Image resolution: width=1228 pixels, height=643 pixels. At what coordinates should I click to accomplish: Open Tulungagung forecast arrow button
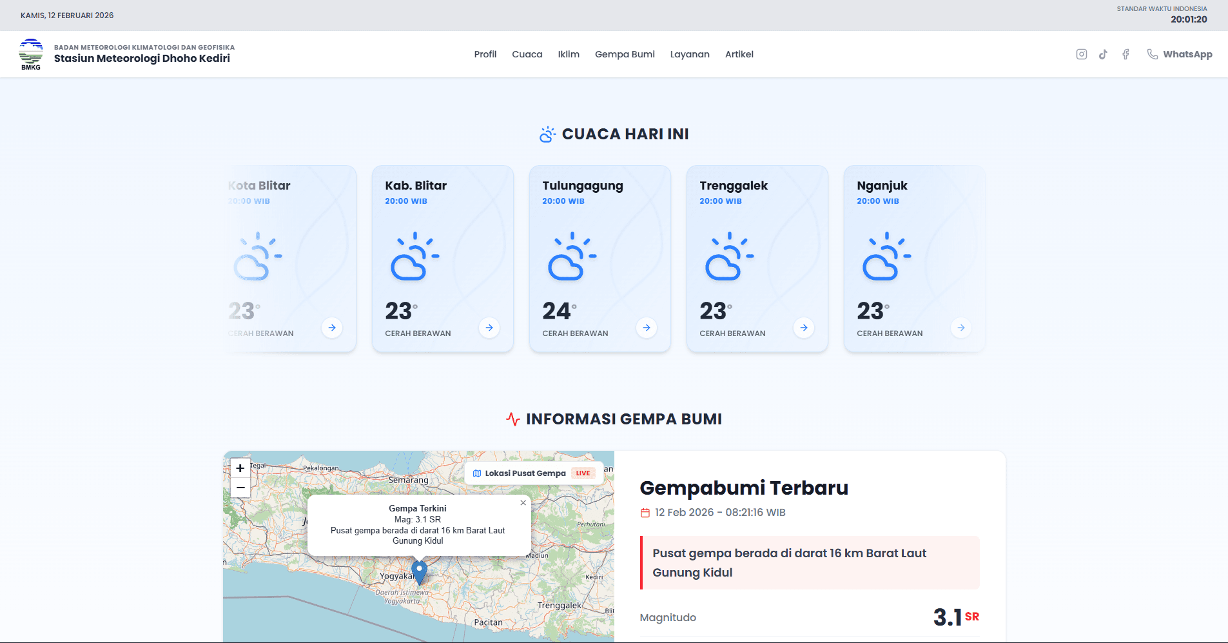647,328
